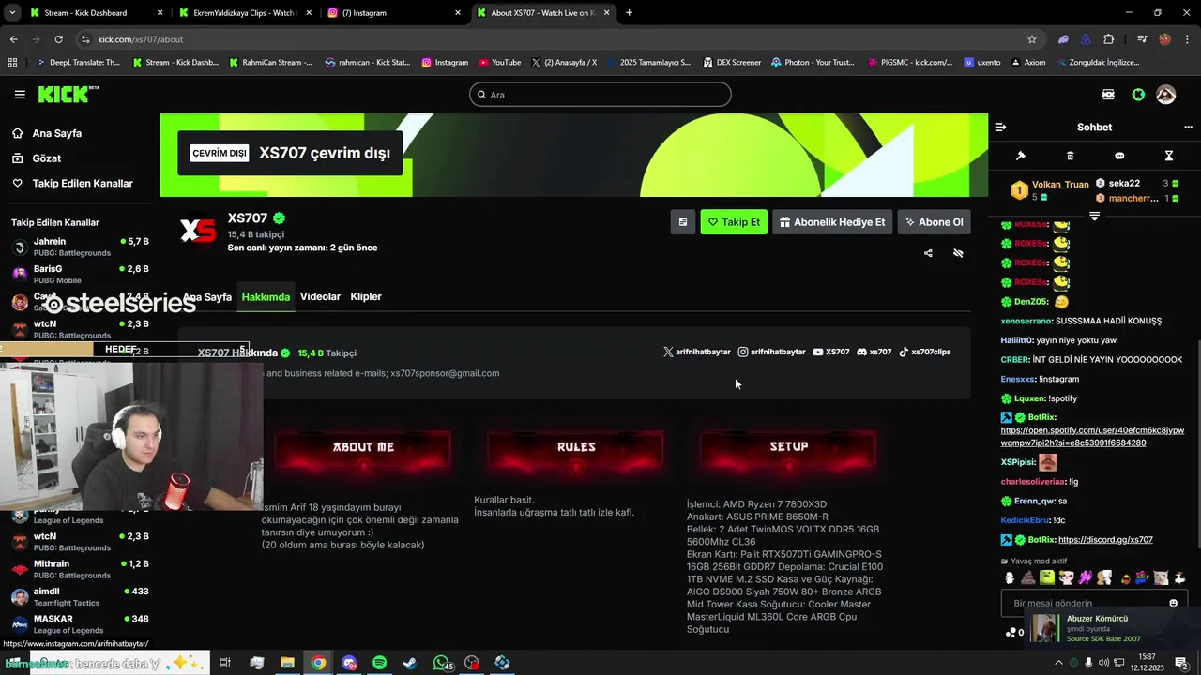Bookmark this page with the star icon
The width and height of the screenshot is (1201, 675).
(1032, 39)
